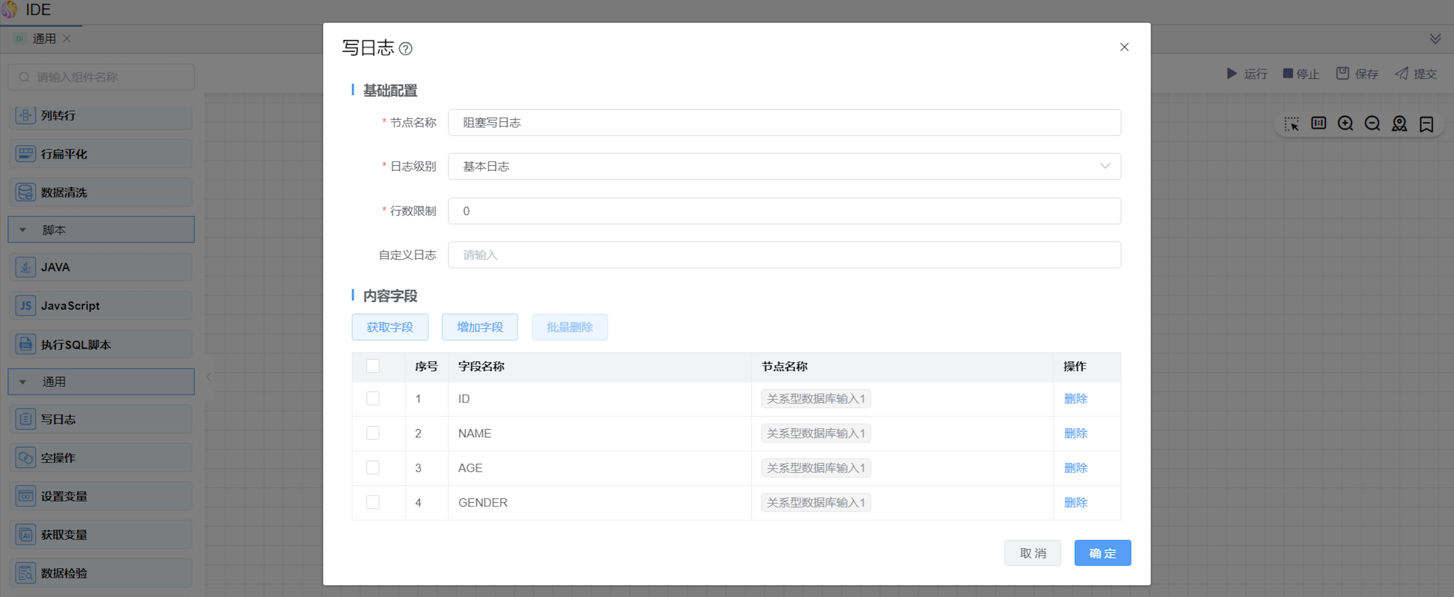
Task: Toggle the select-all checkbox in table header
Action: coord(372,366)
